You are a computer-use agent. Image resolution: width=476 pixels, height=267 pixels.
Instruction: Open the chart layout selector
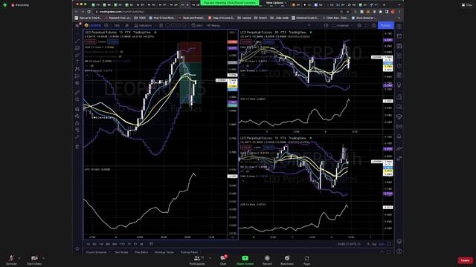pyautogui.click(x=326, y=25)
